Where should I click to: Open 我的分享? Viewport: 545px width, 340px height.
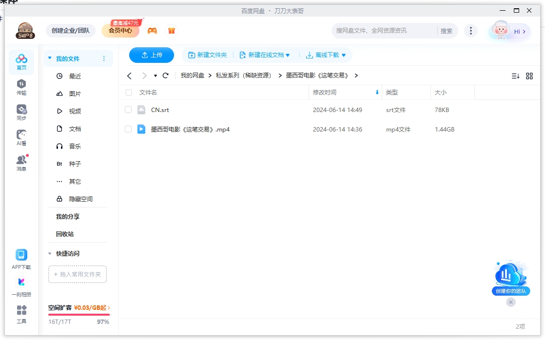click(x=68, y=216)
